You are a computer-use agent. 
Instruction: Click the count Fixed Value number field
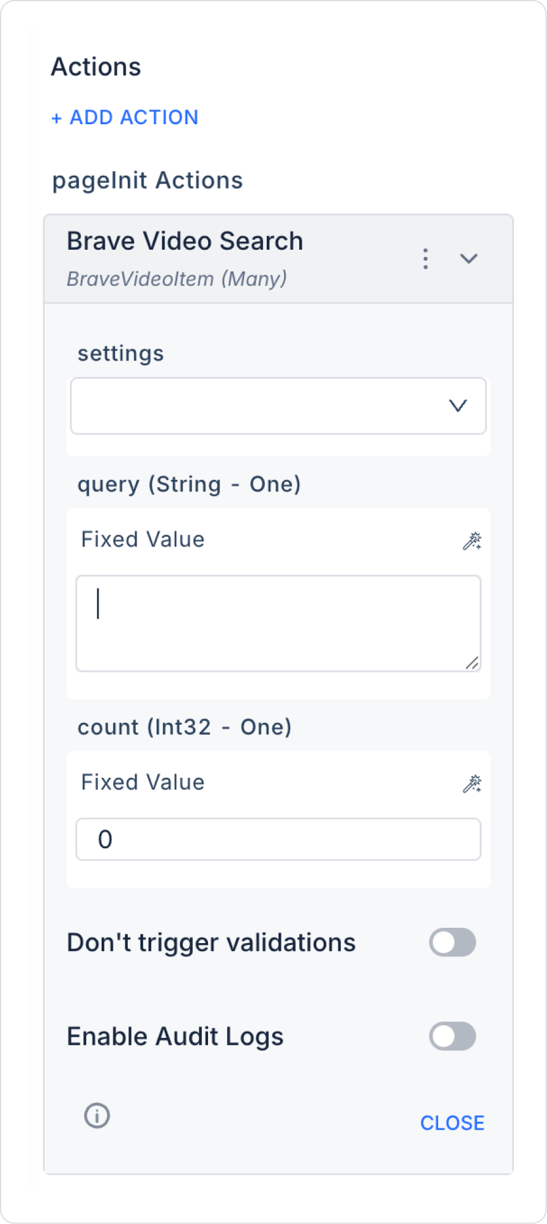point(278,839)
